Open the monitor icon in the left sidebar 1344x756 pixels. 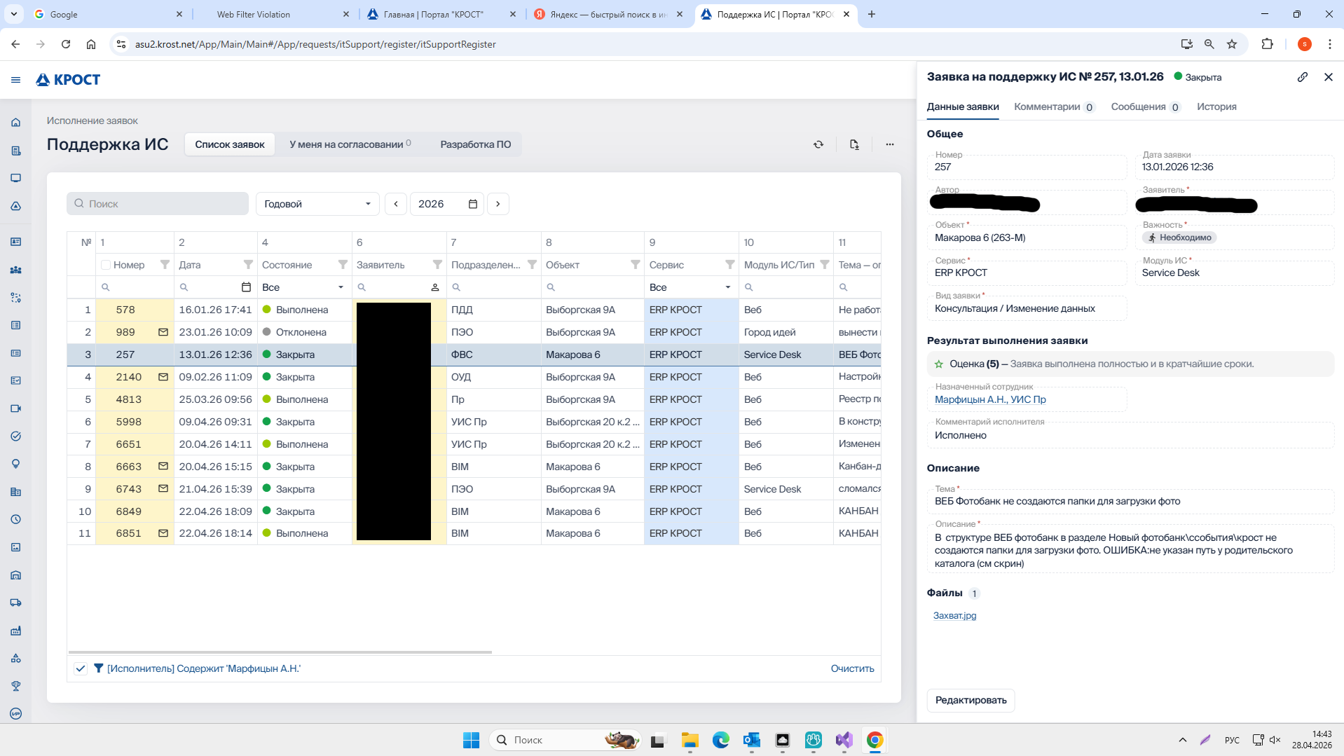tap(15, 178)
